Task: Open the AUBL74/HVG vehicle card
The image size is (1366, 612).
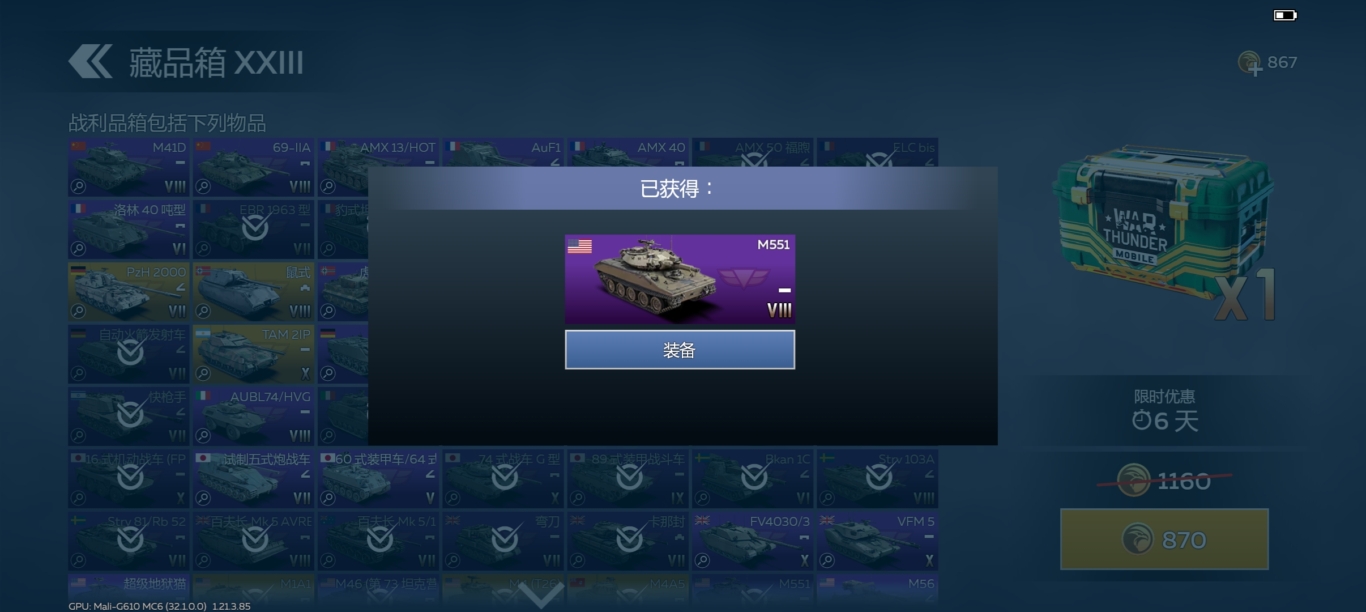Action: tap(253, 416)
